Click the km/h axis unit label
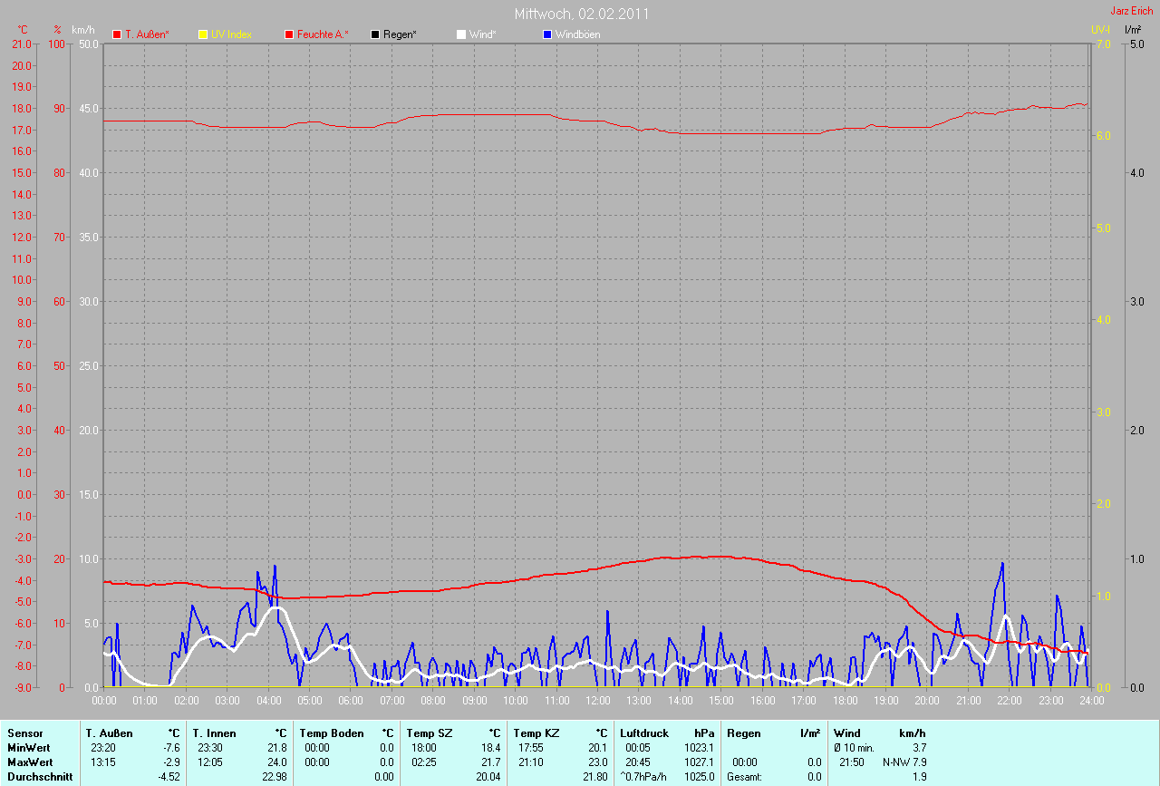Image resolution: width=1160 pixels, height=786 pixels. coord(85,30)
